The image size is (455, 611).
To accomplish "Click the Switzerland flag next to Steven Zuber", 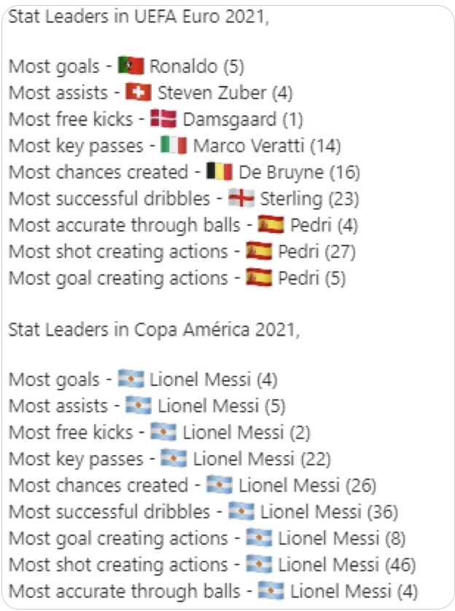I will [x=139, y=92].
